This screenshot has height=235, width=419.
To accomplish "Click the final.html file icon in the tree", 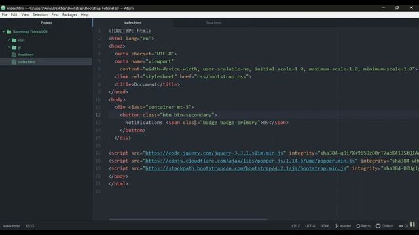I will coord(14,55).
